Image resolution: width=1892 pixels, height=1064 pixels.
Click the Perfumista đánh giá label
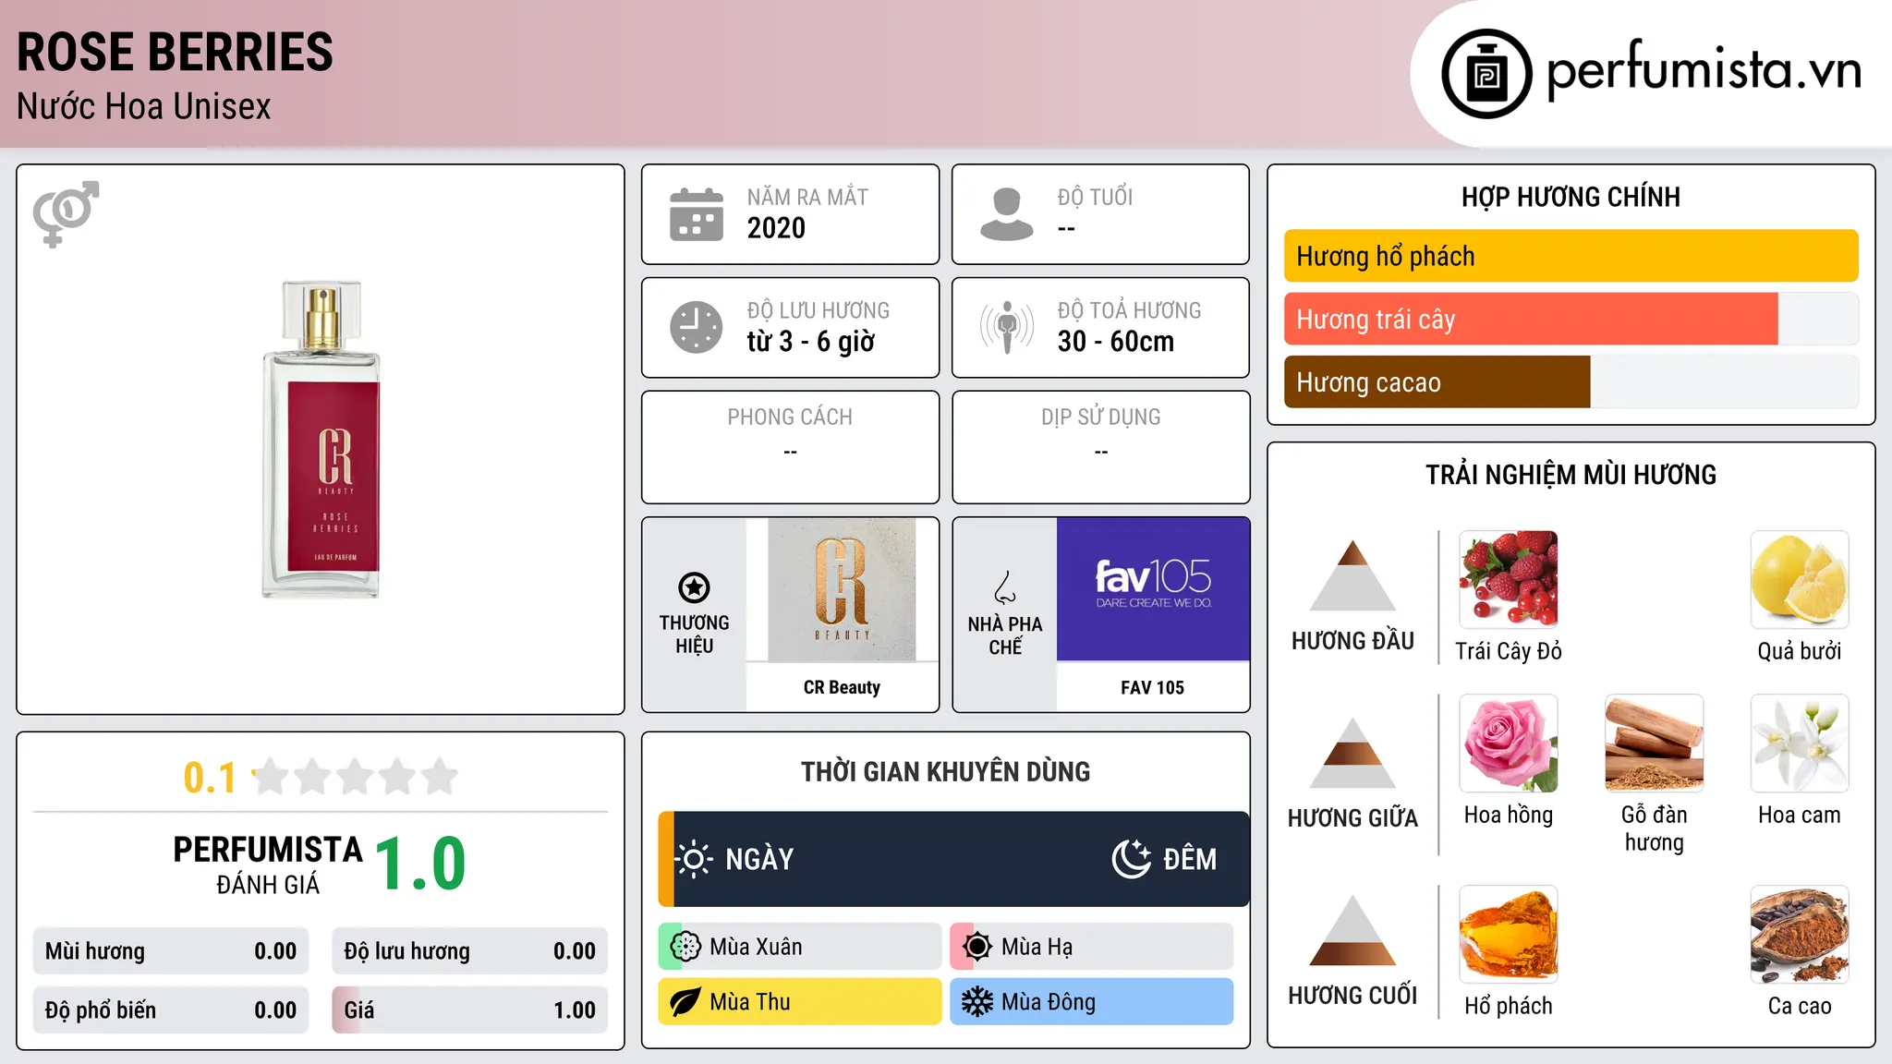click(268, 864)
